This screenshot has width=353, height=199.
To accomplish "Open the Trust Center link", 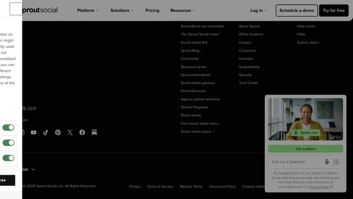I will click(249, 83).
